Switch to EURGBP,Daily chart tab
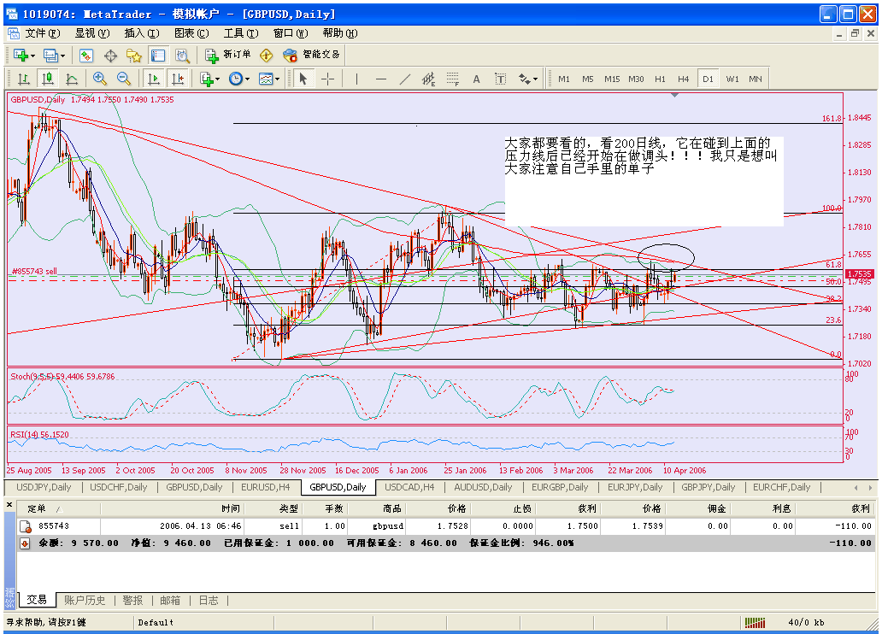 tap(560, 487)
